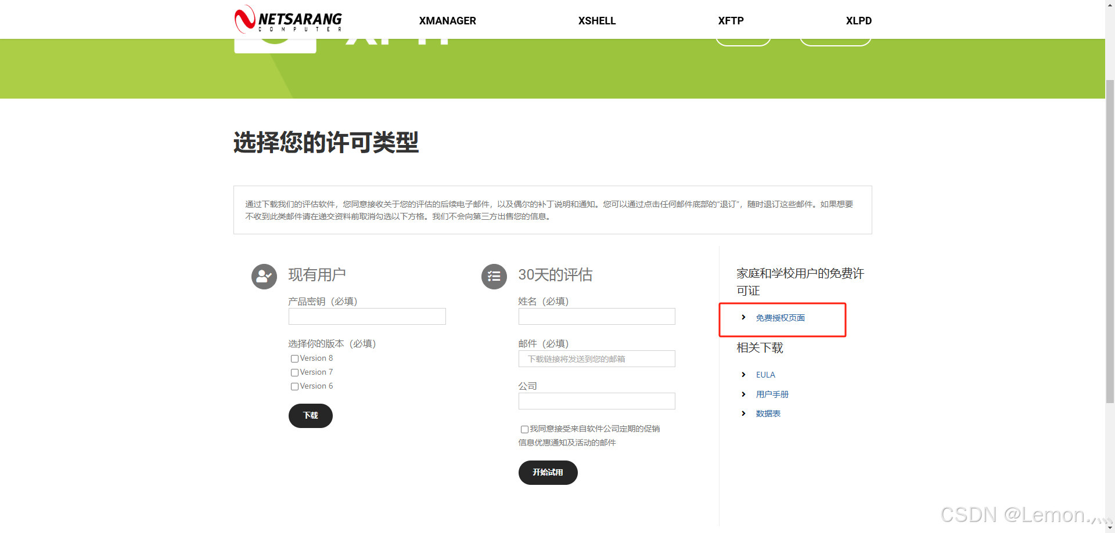Click the chevron beside 数据表
This screenshot has height=533, width=1115.
(743, 414)
